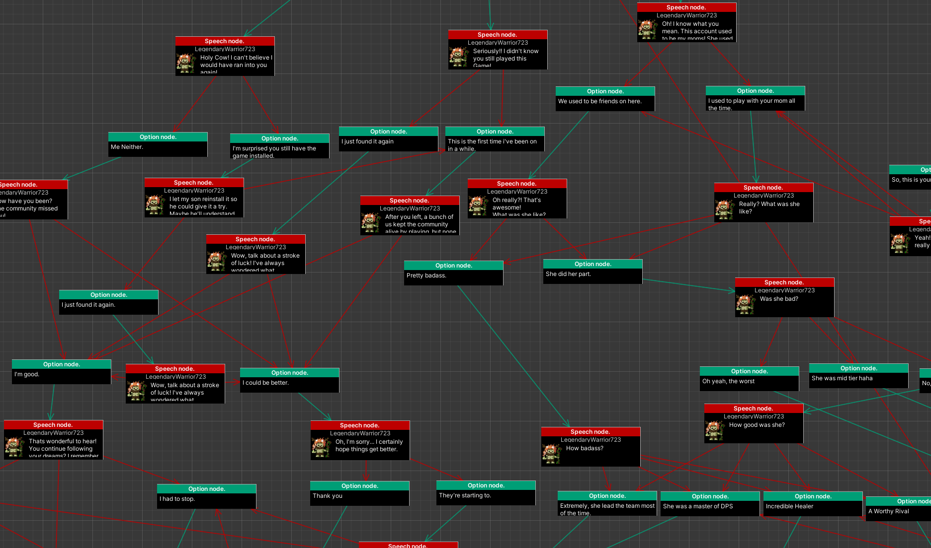
Task: Select the 'Thank you' option node
Action: [x=360, y=493]
